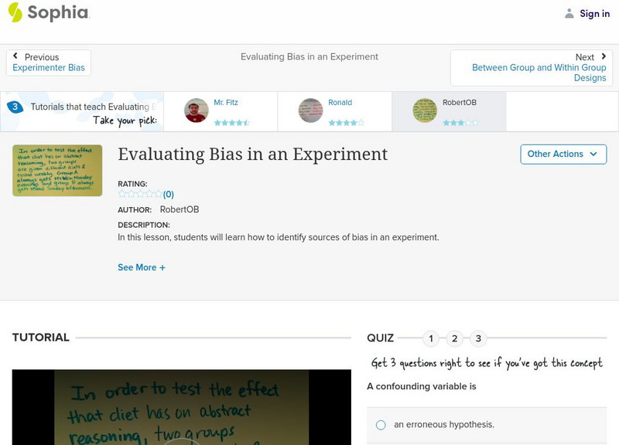
Task: Select the answer "an erroneous hypothesis."
Action: (x=381, y=423)
